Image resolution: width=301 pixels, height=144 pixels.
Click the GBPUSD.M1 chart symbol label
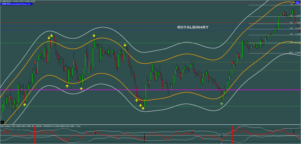[x=8, y=1]
